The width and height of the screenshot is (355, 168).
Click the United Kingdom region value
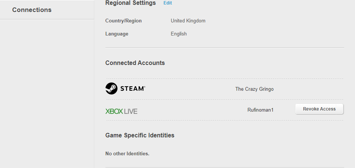click(188, 21)
